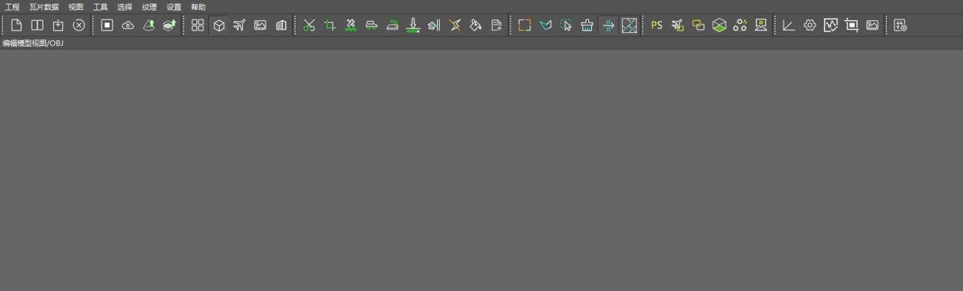The width and height of the screenshot is (963, 291).
Task: Click the circled X close project icon
Action: (x=78, y=25)
